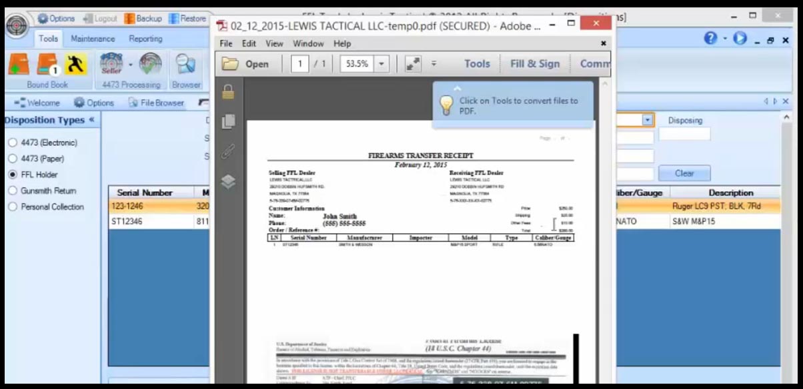Select the FFL Holder radio button
The height and width of the screenshot is (389, 803).
tap(13, 175)
